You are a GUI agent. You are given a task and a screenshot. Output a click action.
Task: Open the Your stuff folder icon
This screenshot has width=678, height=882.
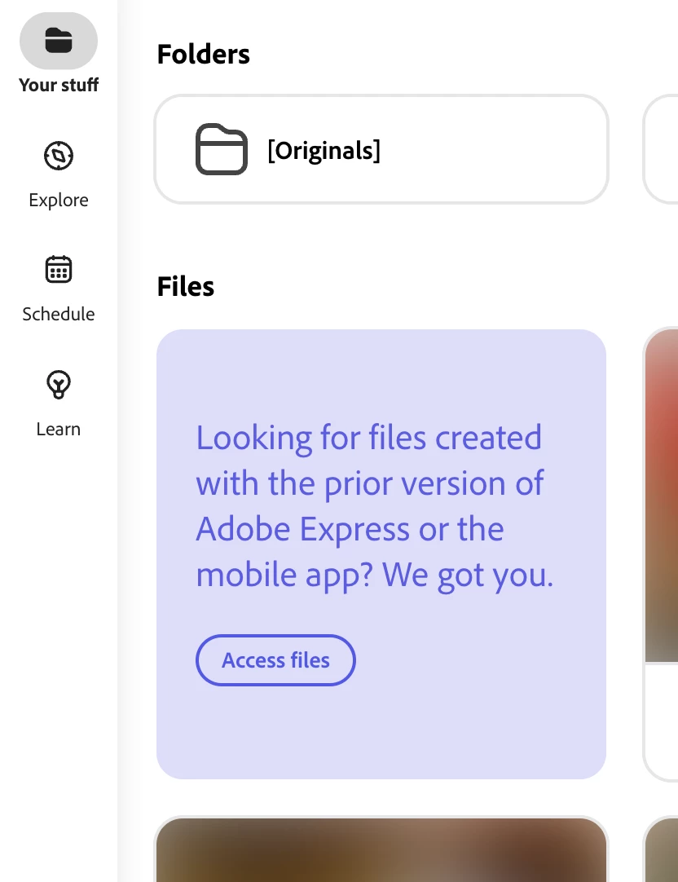tap(59, 41)
